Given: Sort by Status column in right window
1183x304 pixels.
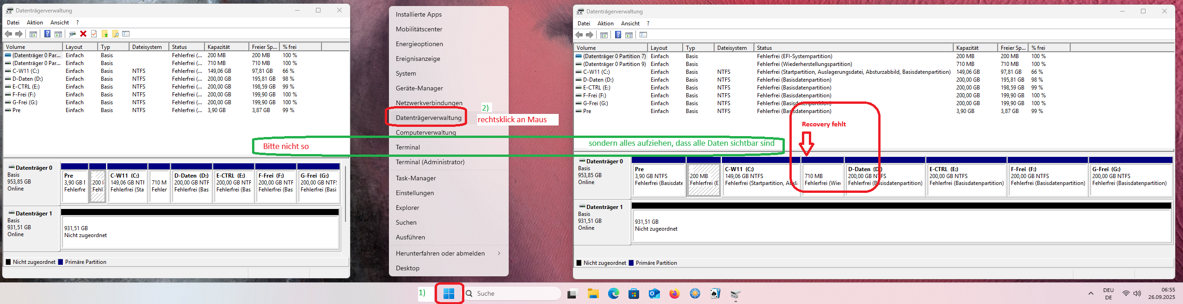Looking at the screenshot, I should click(x=853, y=48).
